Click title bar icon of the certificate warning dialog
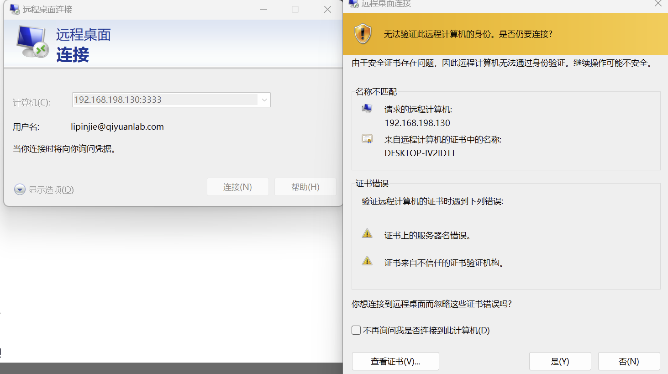 (353, 4)
